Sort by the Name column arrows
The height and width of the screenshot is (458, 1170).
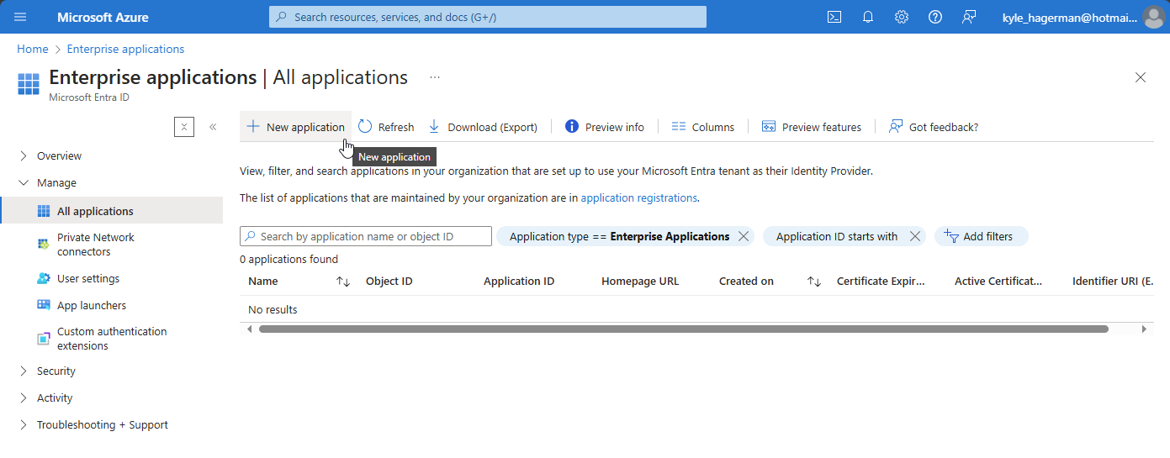click(343, 282)
